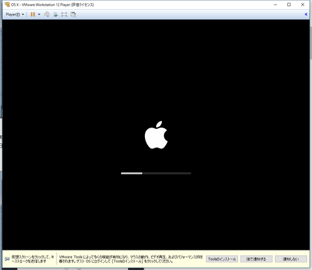Click the Apple logo in the VM screen
The image size is (312, 270).
coord(156,135)
